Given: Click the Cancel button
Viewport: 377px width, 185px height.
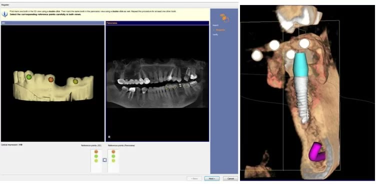Looking at the screenshot, I should [x=230, y=178].
